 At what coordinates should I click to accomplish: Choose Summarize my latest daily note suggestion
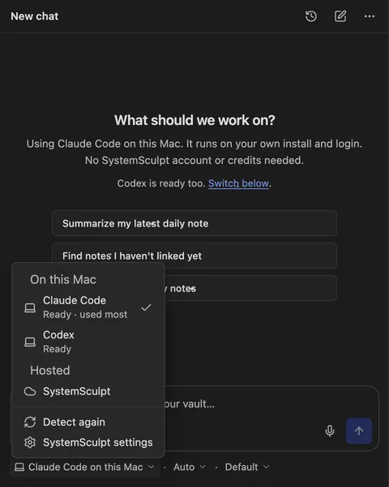point(194,223)
